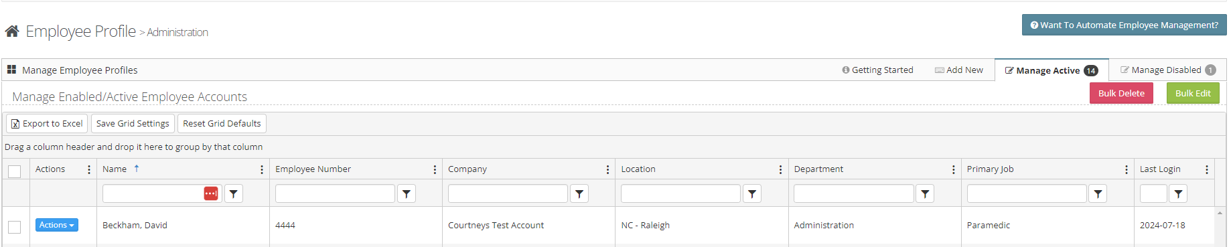Click the red icon in Name filter box

coord(211,193)
